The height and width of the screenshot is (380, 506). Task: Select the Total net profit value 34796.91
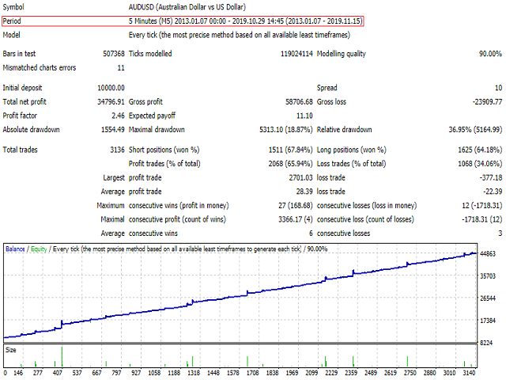[111, 102]
